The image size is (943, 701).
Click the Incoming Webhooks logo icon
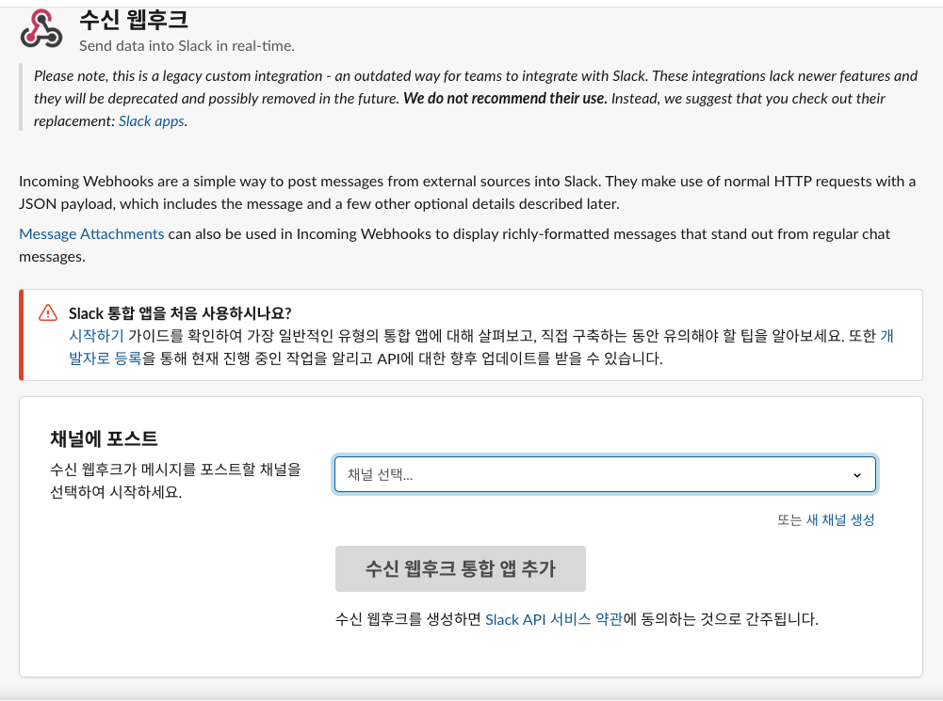coord(41,28)
